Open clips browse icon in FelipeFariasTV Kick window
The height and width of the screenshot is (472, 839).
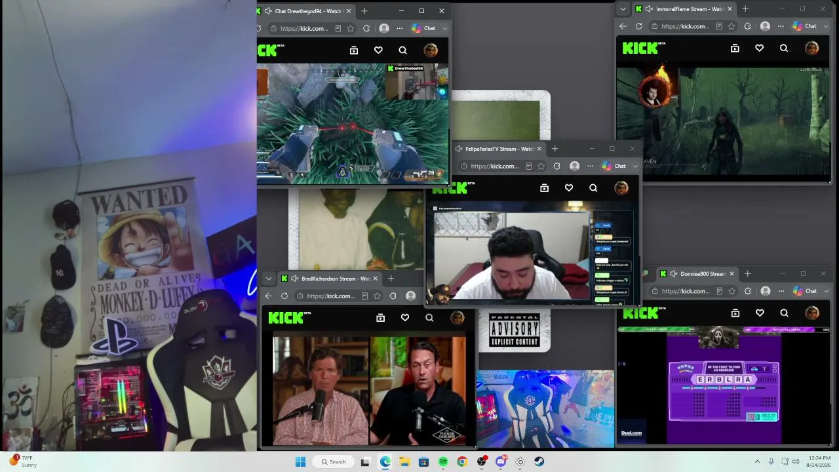point(544,188)
